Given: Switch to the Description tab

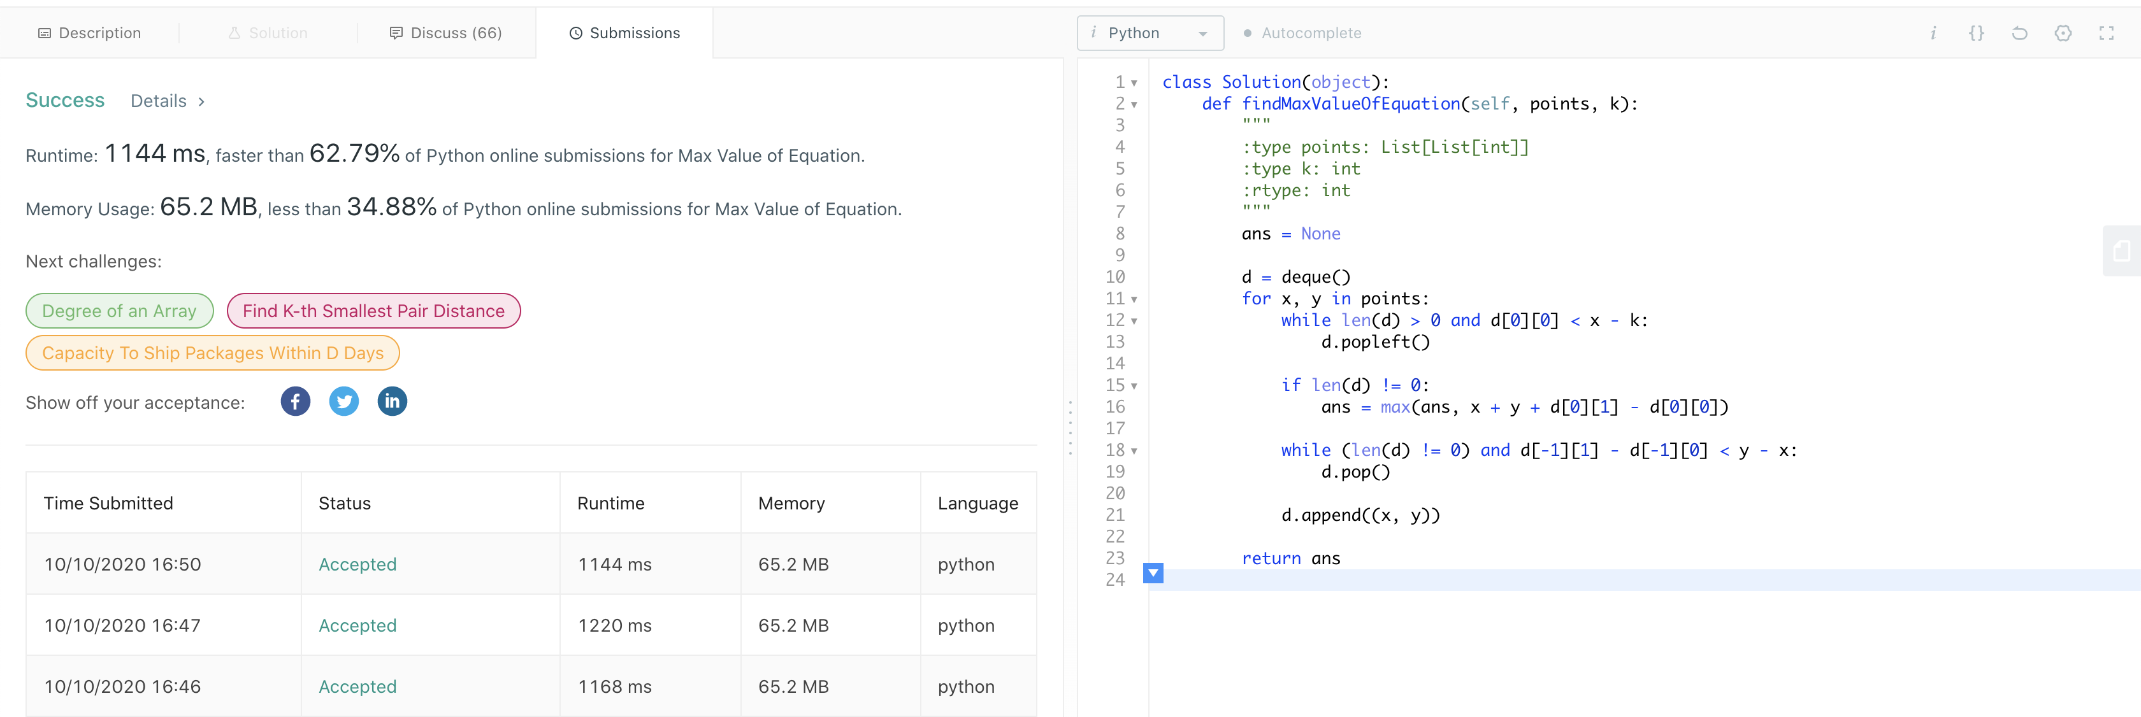Looking at the screenshot, I should coord(90,33).
